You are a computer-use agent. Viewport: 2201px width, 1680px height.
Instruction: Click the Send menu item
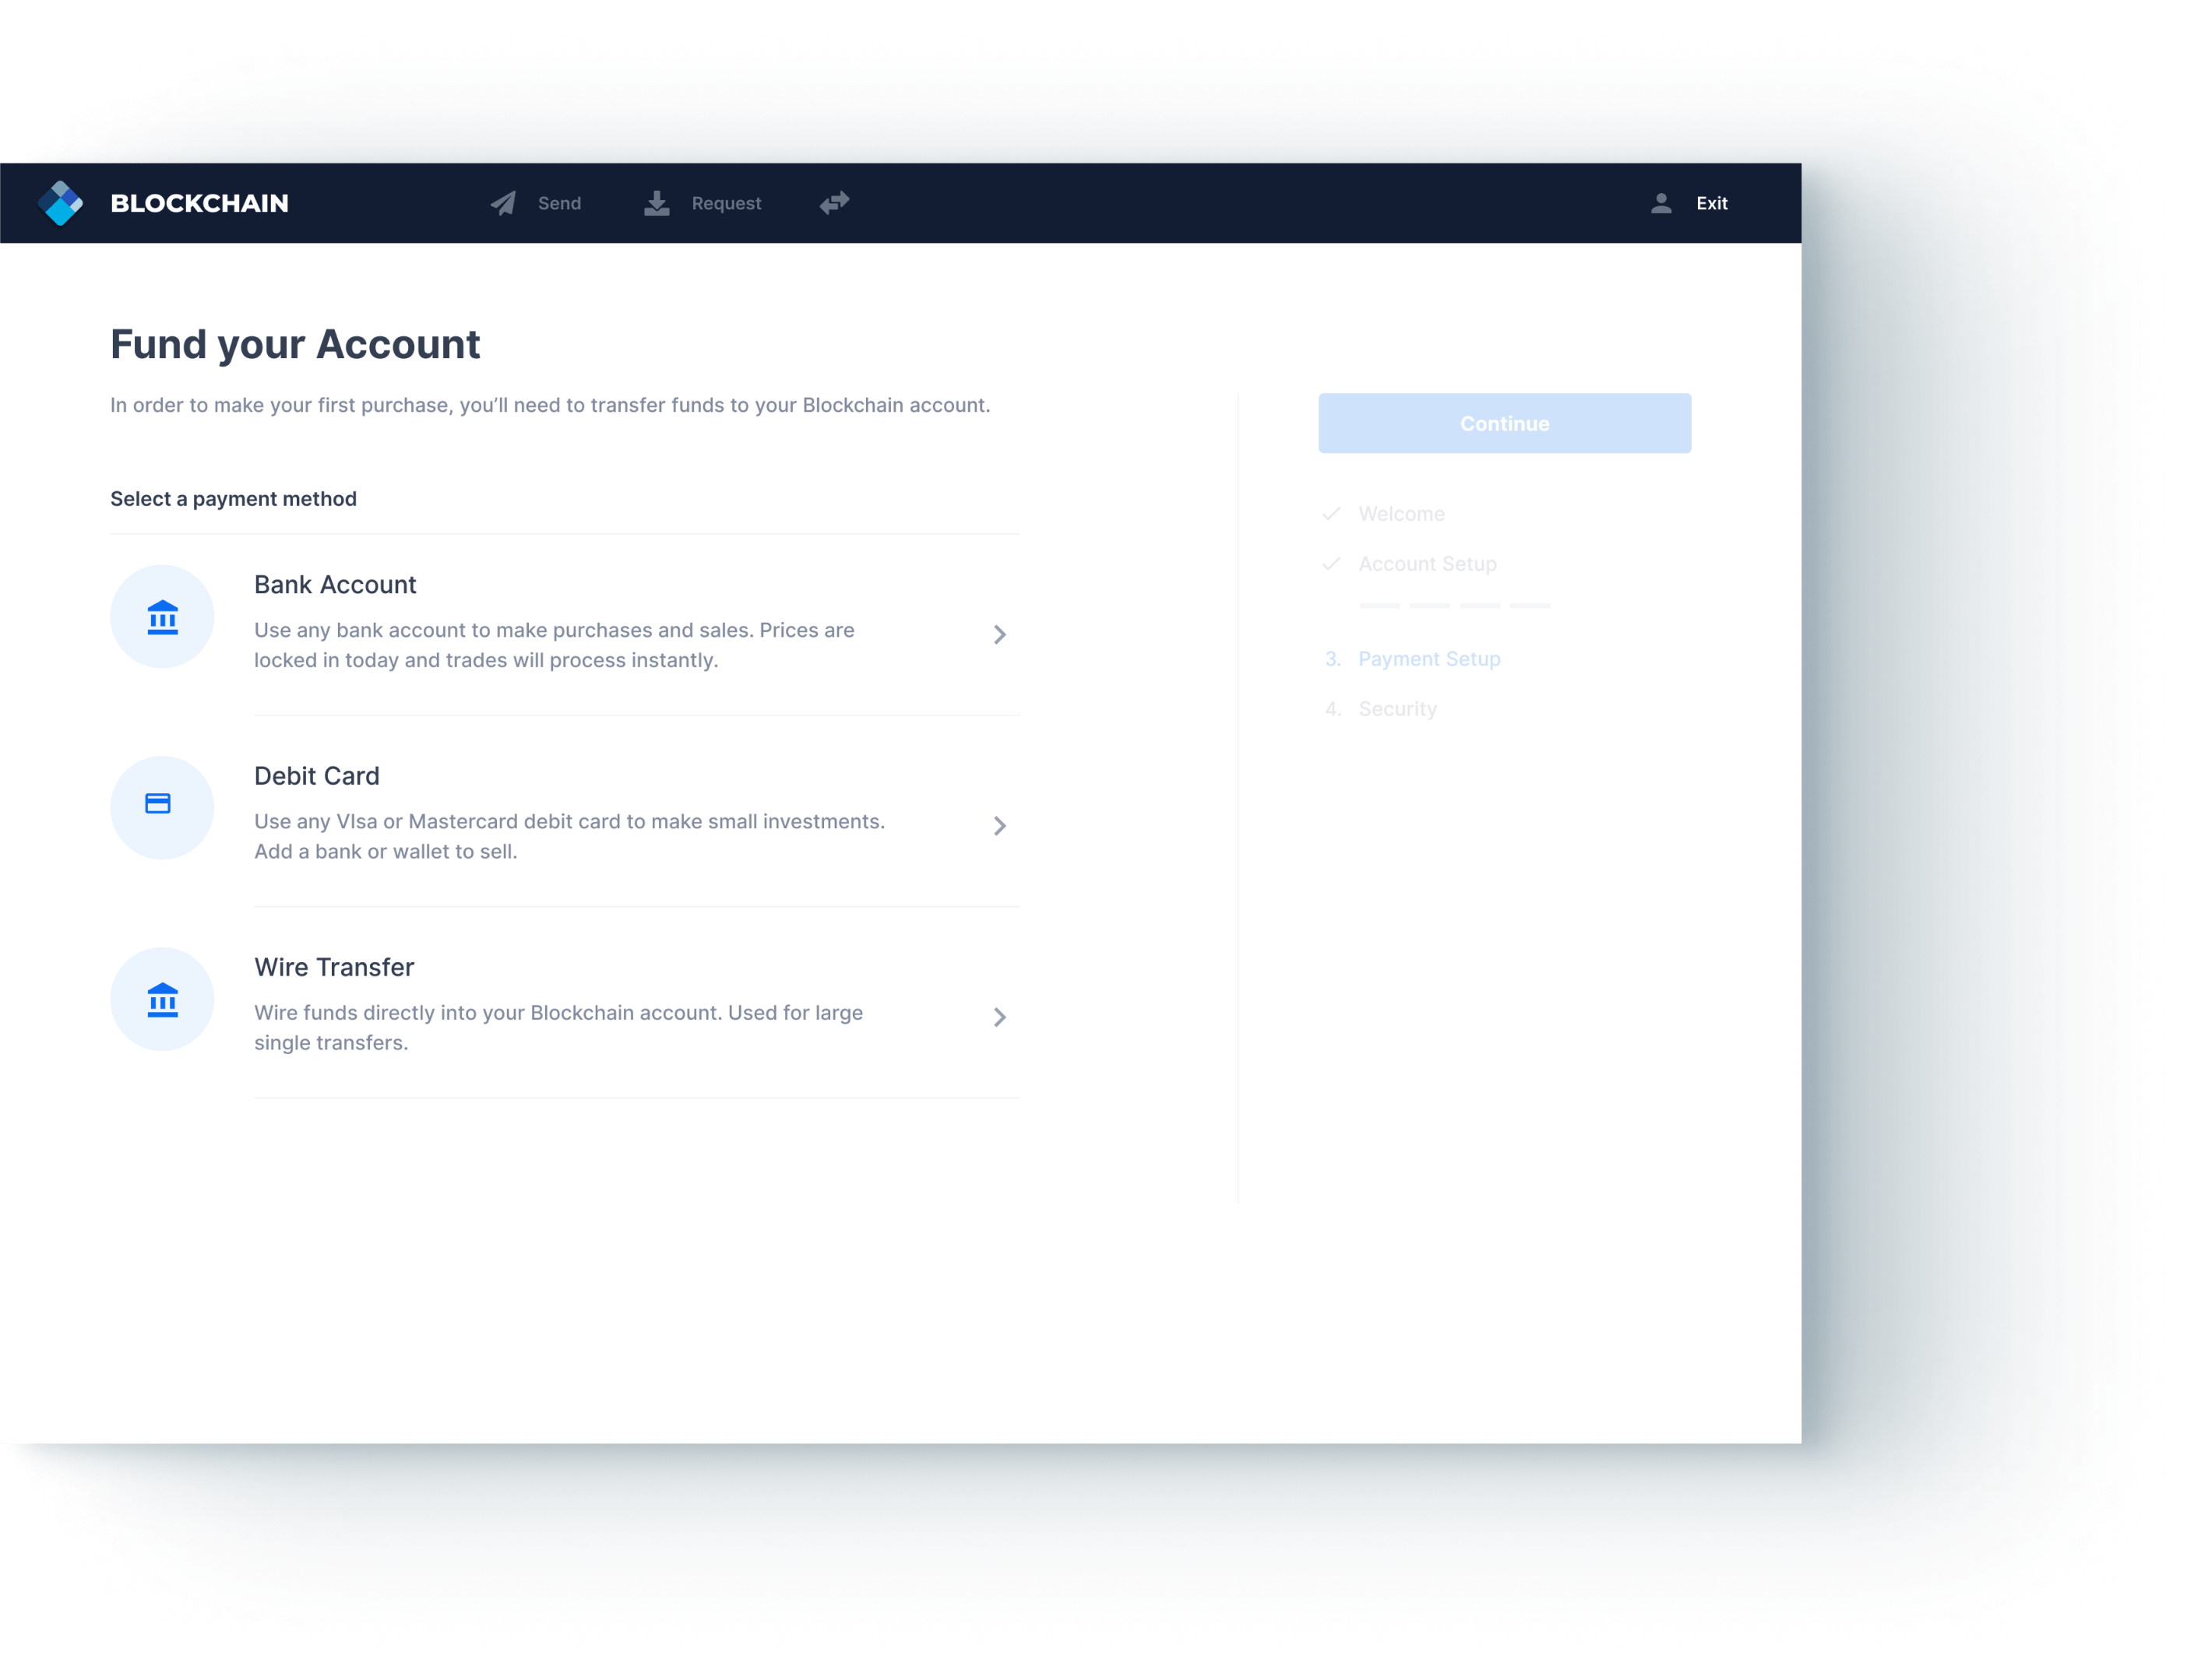538,201
